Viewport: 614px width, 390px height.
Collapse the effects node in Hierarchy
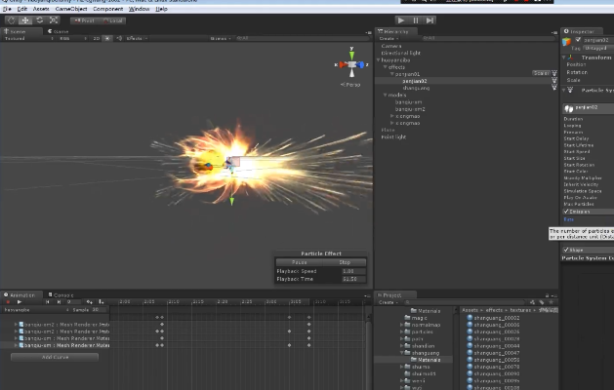tap(386, 67)
